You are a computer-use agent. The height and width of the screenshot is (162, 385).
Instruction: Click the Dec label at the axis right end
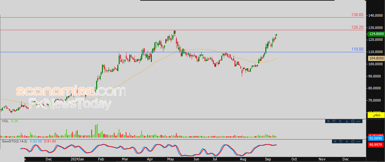coord(345,159)
